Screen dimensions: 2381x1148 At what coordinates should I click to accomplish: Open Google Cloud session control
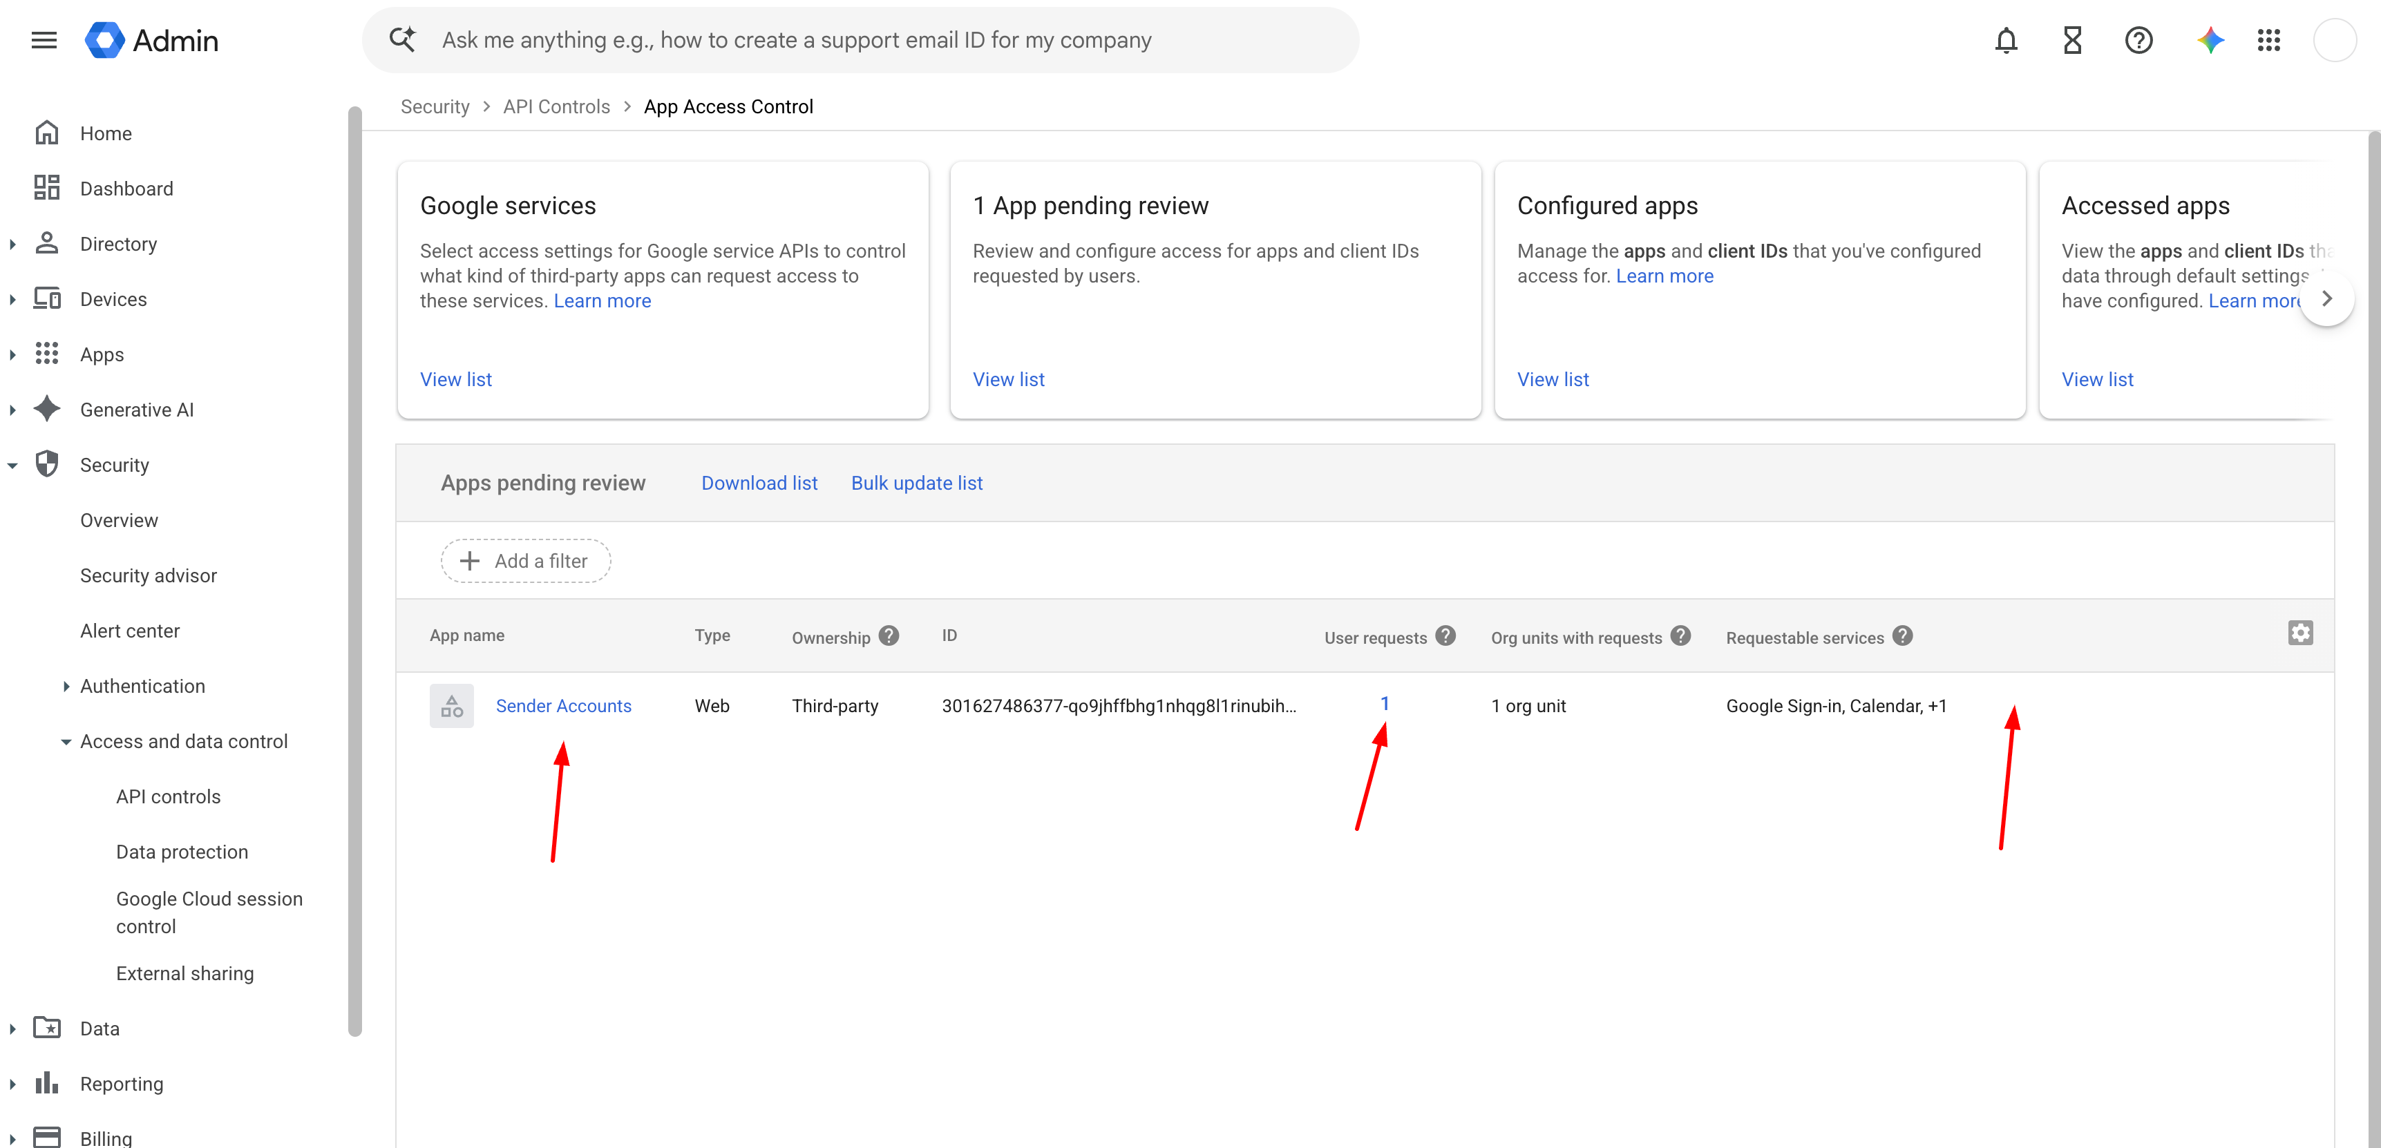tap(210, 912)
